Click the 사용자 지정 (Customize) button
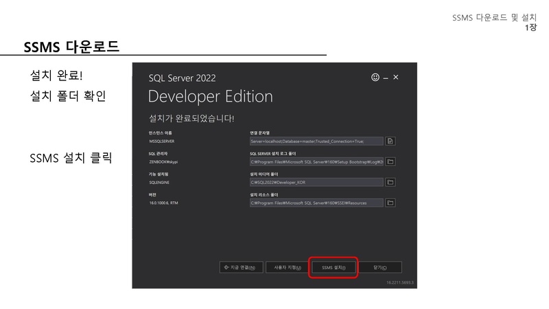Viewport: 549px width, 309px height. pyautogui.click(x=287, y=267)
